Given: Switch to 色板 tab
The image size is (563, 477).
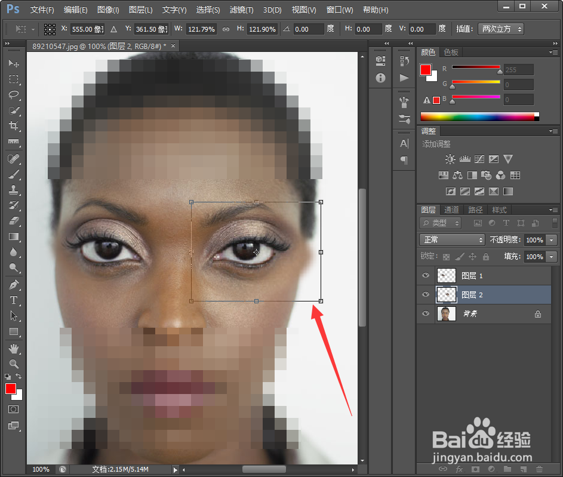Looking at the screenshot, I should (x=451, y=53).
